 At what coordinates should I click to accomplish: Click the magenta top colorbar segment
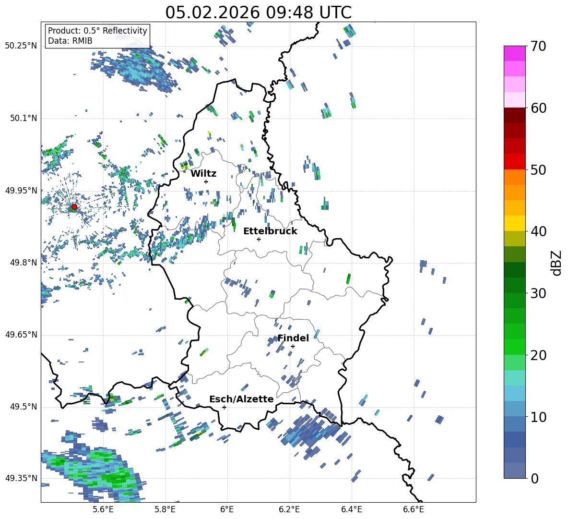click(x=515, y=54)
